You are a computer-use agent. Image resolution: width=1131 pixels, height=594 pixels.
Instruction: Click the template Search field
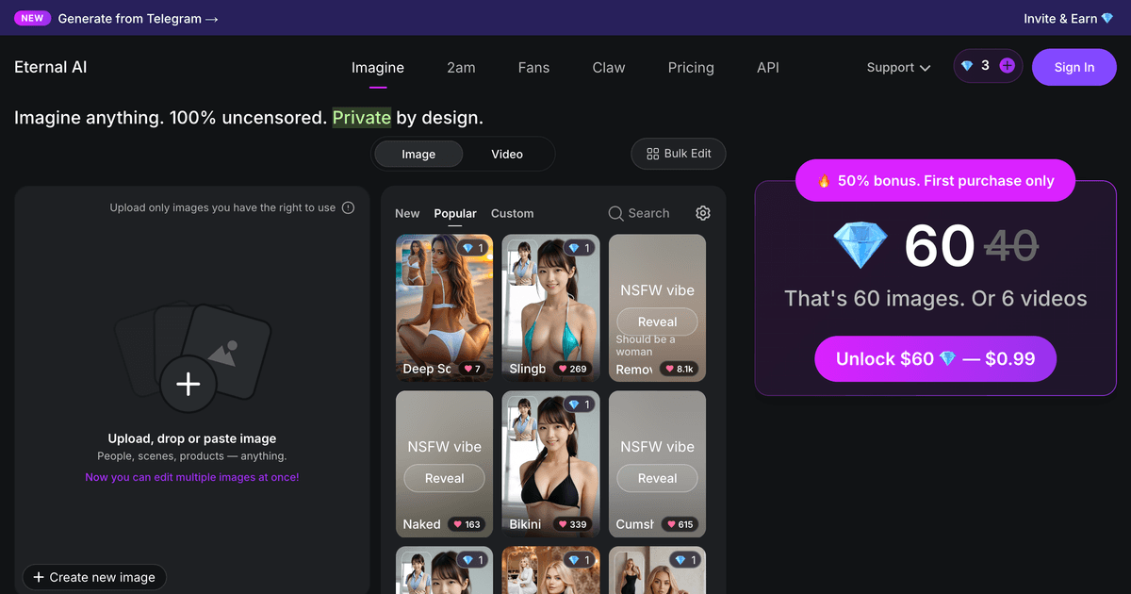coord(639,214)
